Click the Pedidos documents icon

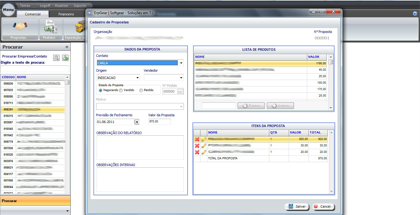pyautogui.click(x=50, y=27)
